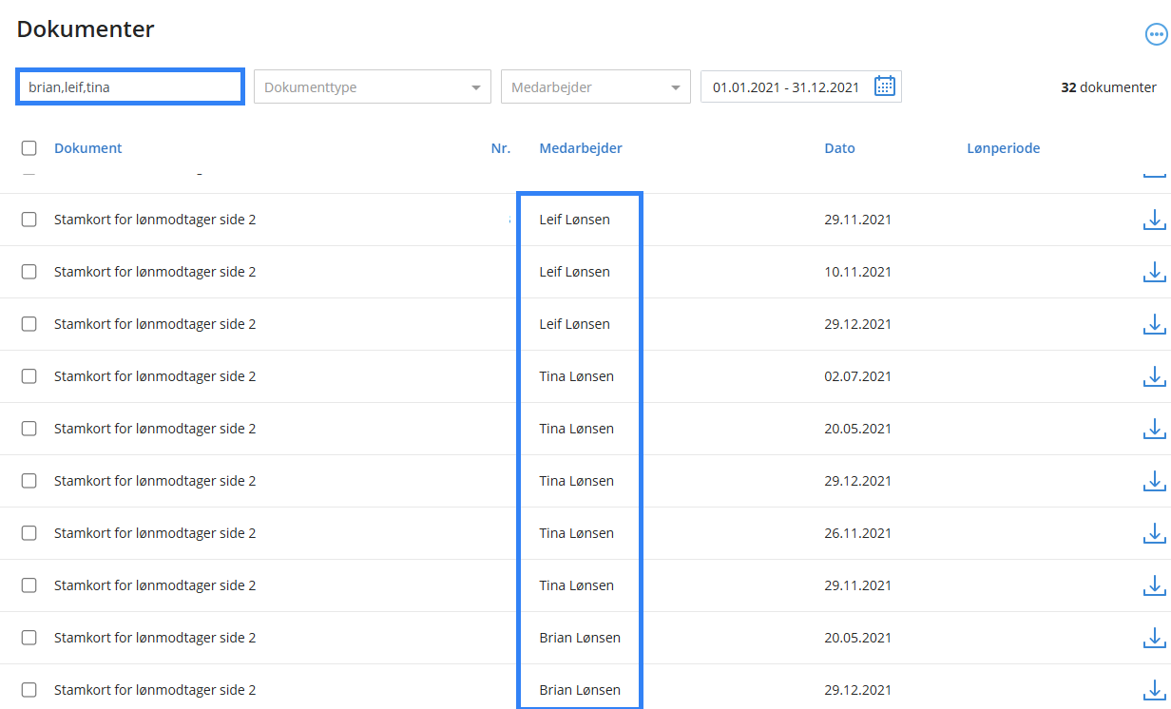Image resolution: width=1171 pixels, height=709 pixels.
Task: Click the date range field 01.01.2021 - 31.12.2021
Action: click(786, 87)
